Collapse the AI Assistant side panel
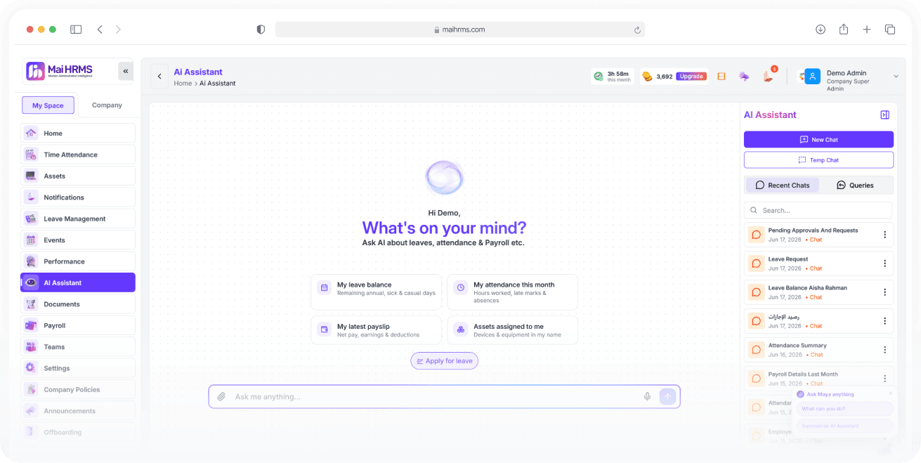 pos(884,115)
